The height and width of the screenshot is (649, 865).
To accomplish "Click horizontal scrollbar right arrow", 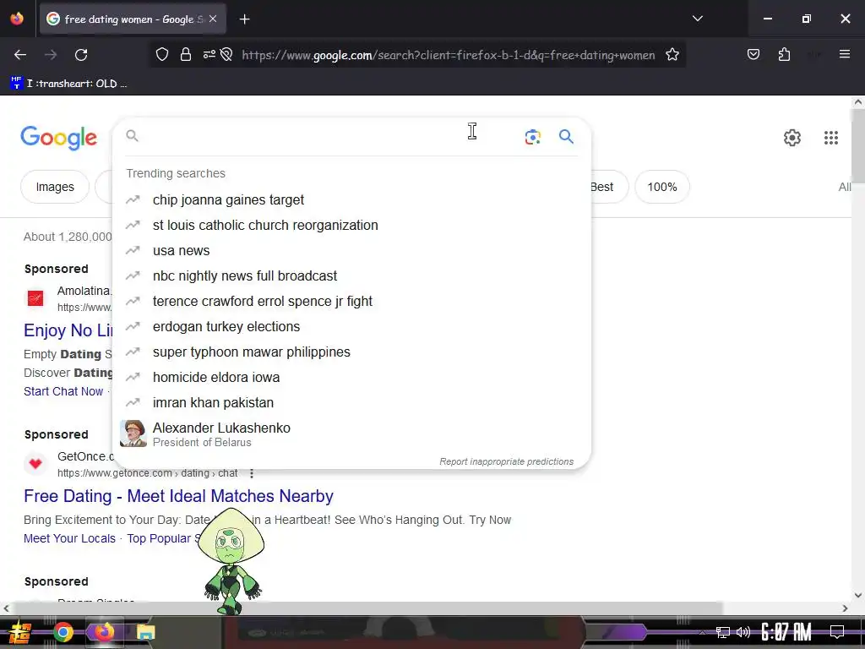I will tap(845, 608).
